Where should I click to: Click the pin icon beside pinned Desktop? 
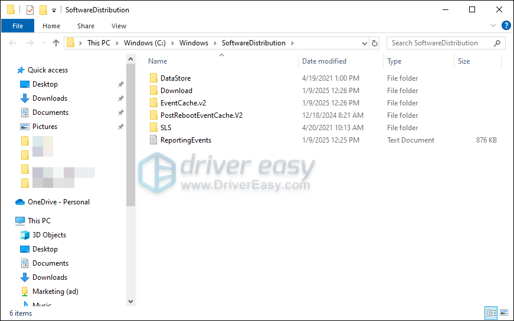pos(120,84)
